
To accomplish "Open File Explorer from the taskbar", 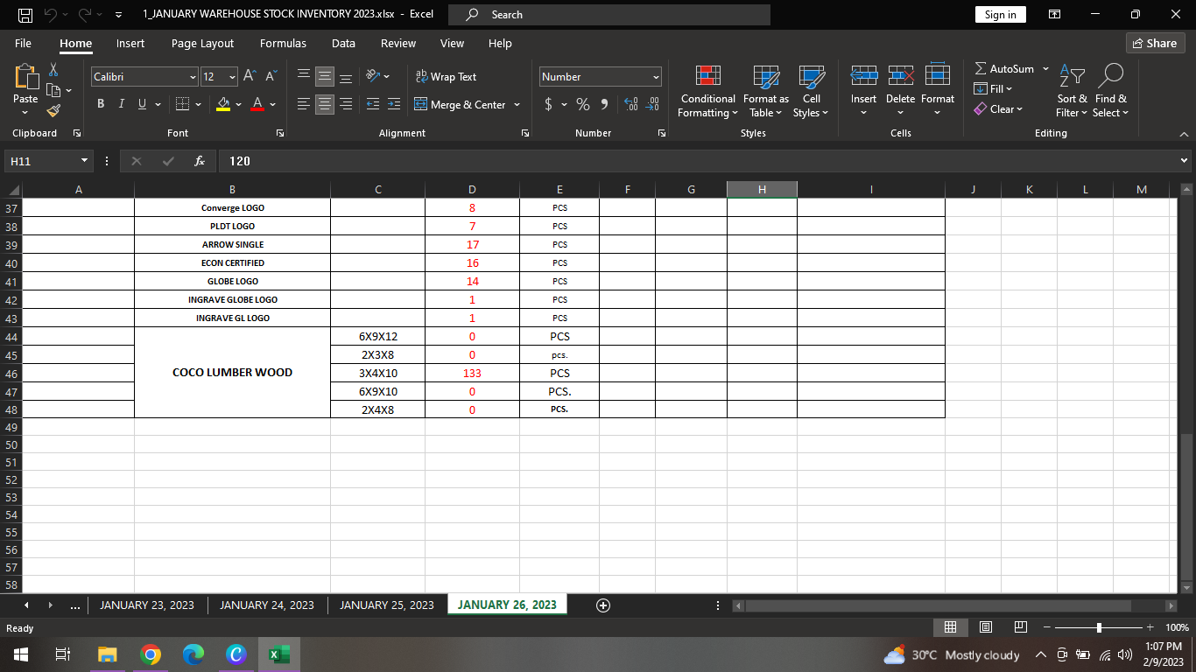I will 107,654.
